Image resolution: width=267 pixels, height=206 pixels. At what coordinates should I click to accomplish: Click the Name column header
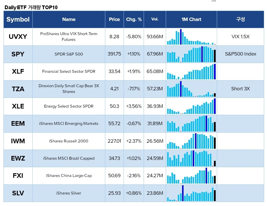coord(69,19)
